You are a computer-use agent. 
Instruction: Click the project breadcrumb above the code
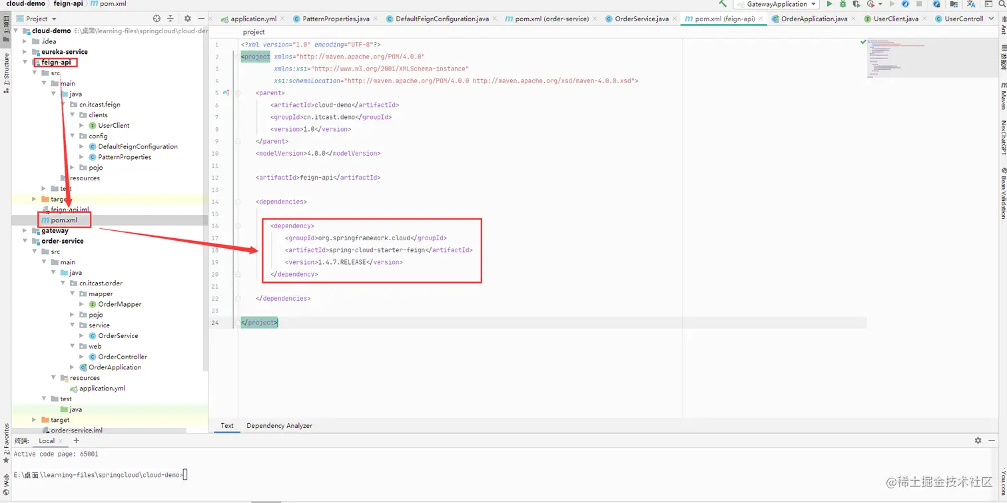coord(254,32)
